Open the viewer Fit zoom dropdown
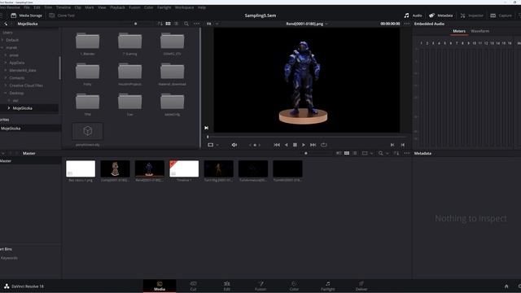Viewport: 521px width, 293px height. tap(212, 24)
